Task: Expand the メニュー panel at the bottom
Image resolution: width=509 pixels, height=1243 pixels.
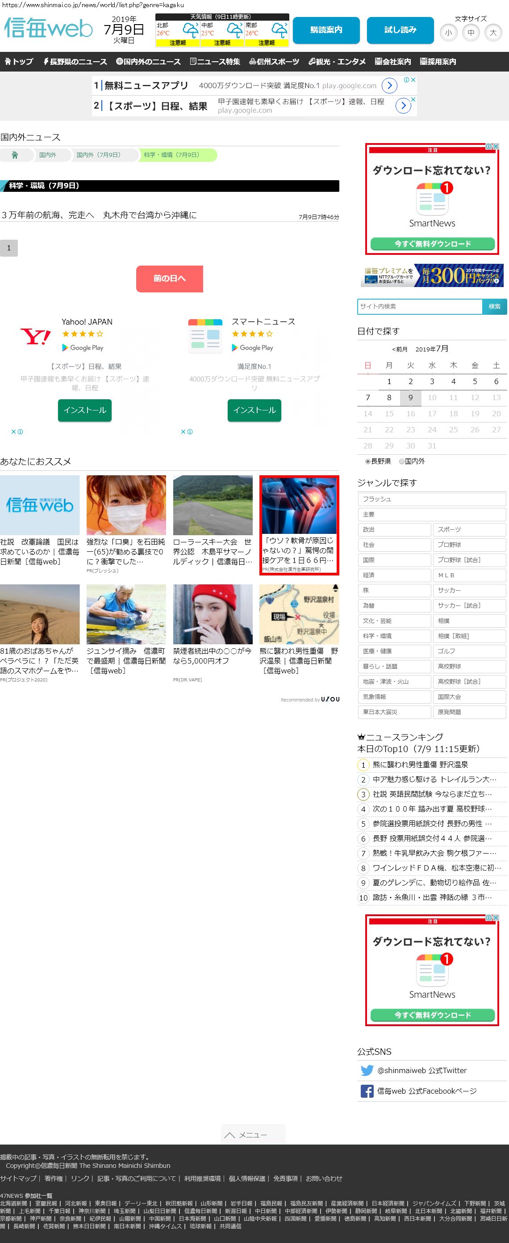Action: [x=253, y=1135]
